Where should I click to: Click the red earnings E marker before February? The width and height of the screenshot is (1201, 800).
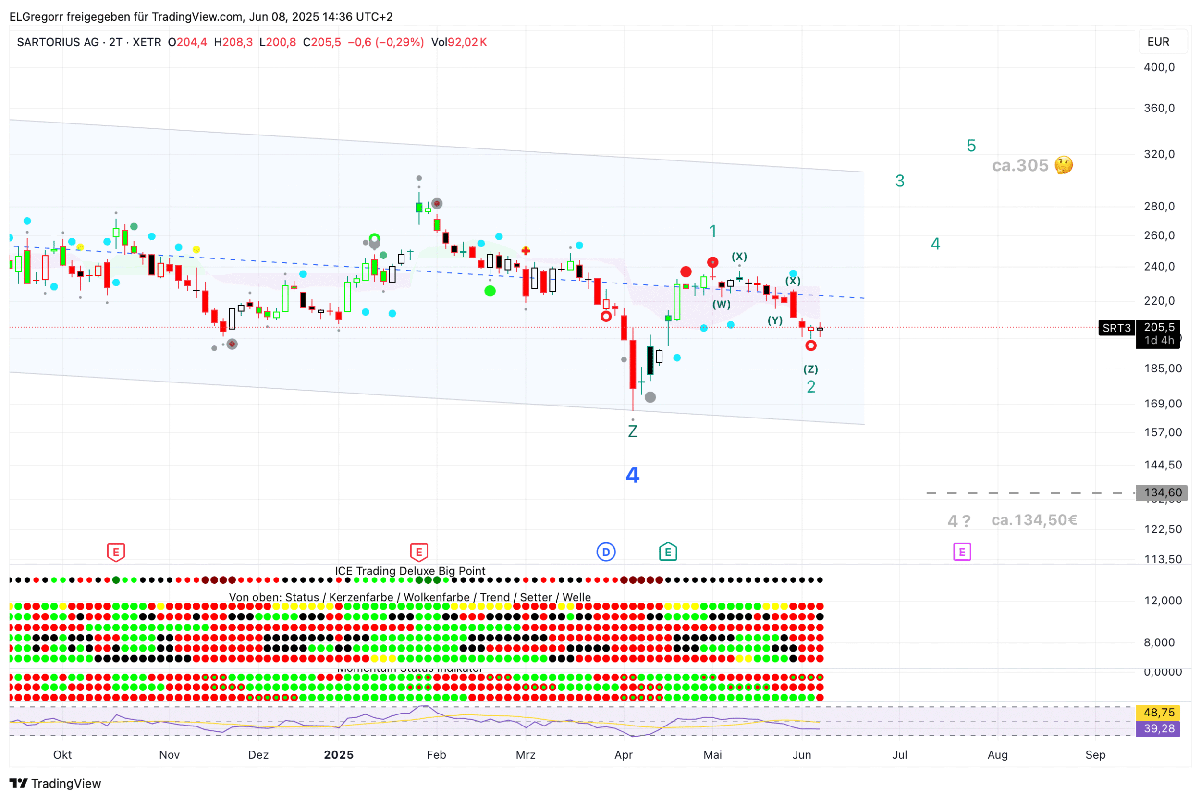(419, 552)
